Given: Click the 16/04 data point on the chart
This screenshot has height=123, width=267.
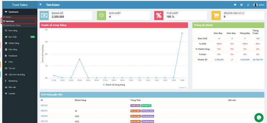Looking at the screenshot, I should [182, 33].
